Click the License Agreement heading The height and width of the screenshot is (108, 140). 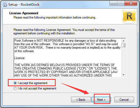[x=24, y=13]
